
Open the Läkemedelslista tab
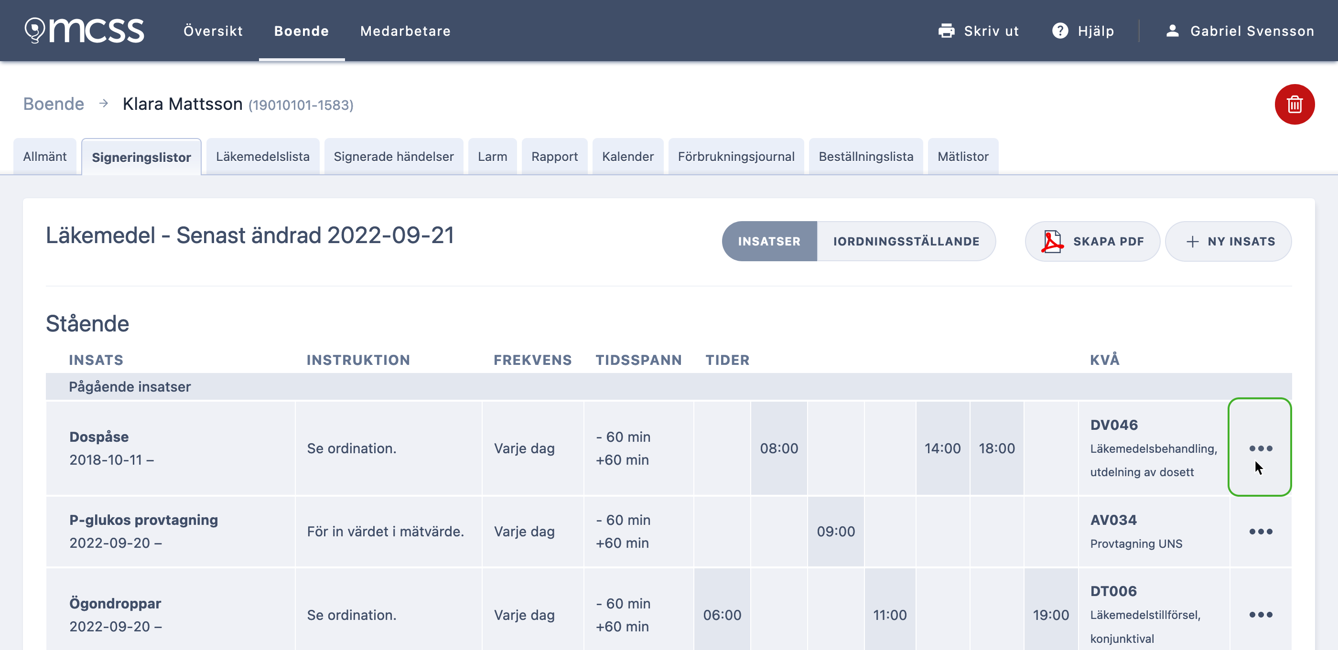tap(262, 156)
